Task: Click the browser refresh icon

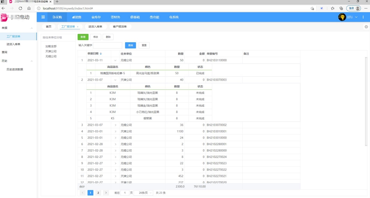Action: pyautogui.click(x=20, y=8)
